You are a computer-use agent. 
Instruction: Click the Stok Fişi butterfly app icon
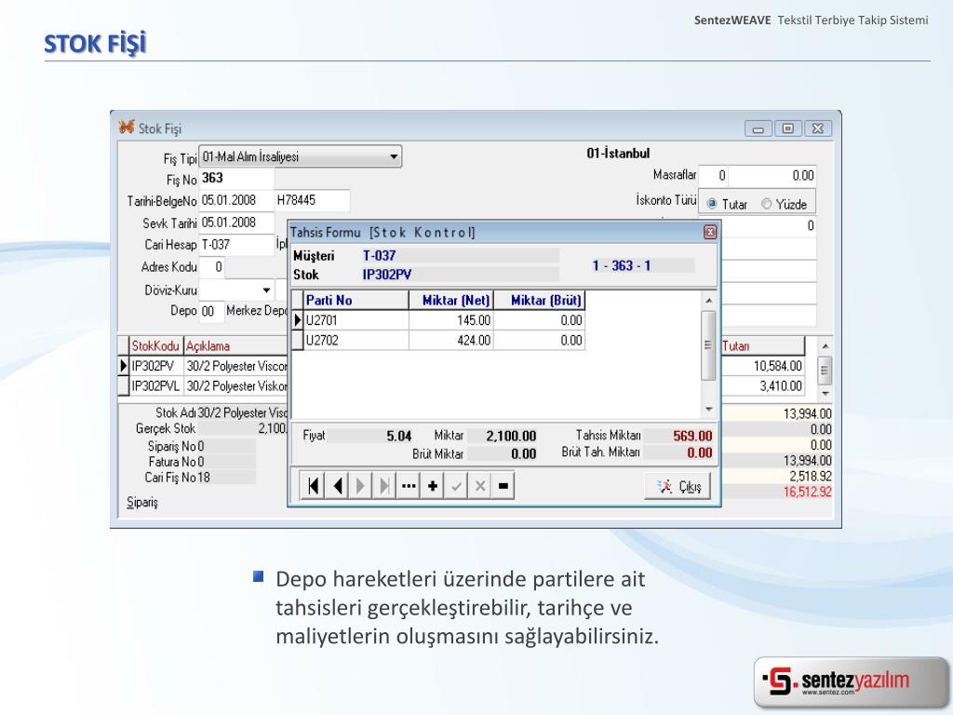127,127
